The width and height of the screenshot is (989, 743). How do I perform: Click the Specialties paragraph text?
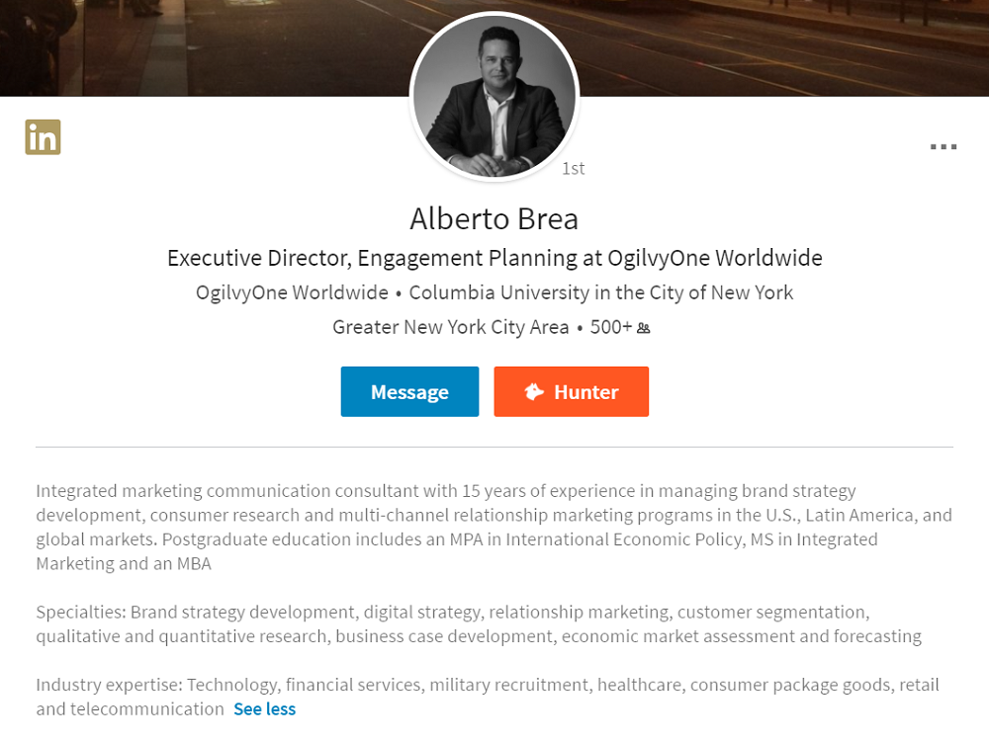445,624
